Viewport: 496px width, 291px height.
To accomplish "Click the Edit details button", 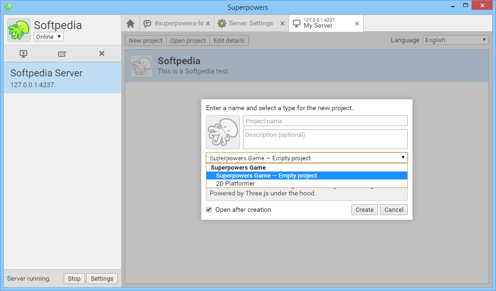I will [x=229, y=40].
